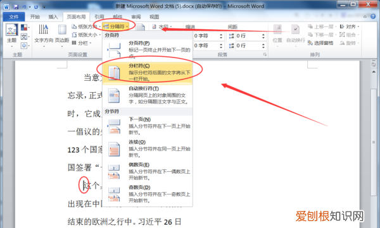380x228 pixels.
Task: Select Column Break (分栏符) option
Action: coord(148,73)
